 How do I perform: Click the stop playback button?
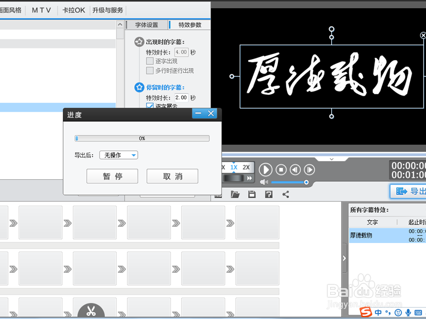[281, 170]
